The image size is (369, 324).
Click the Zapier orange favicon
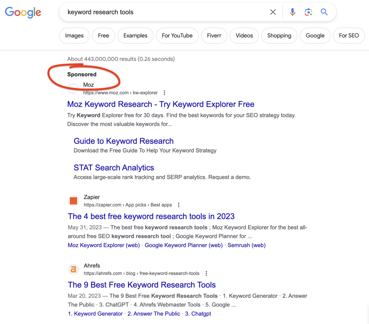coord(74,201)
